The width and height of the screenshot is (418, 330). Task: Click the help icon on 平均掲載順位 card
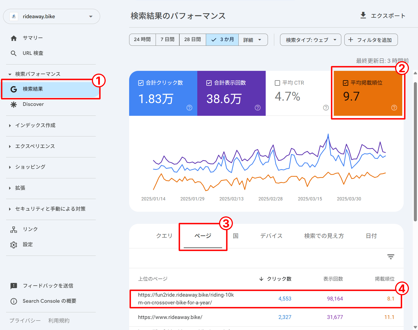394,108
